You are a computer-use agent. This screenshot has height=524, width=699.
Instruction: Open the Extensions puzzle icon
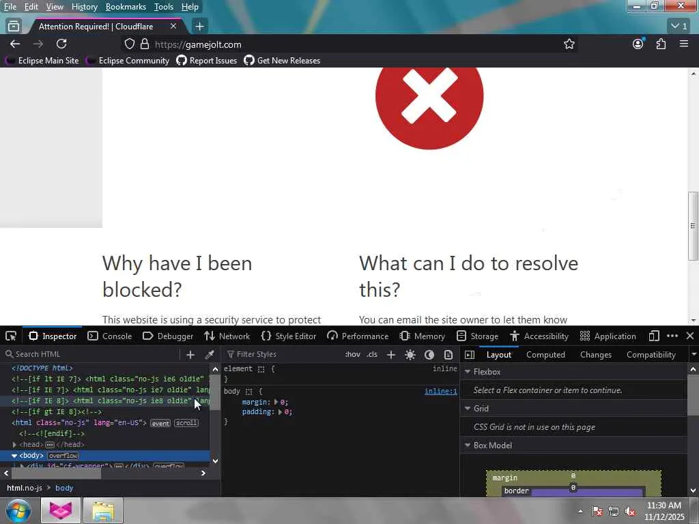[x=661, y=44]
